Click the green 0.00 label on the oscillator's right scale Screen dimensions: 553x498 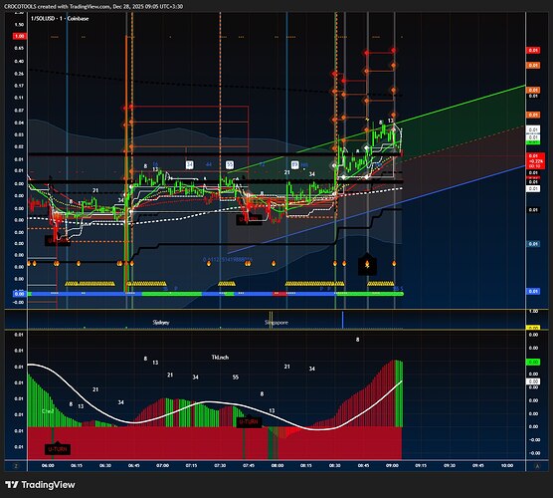[533, 362]
